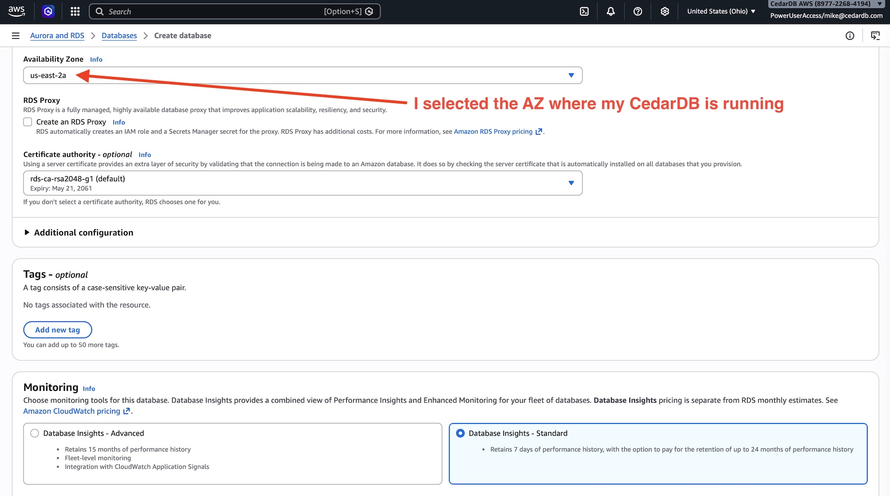Screen dimensions: 890x496
Task: Open notifications bell icon
Action: (611, 12)
